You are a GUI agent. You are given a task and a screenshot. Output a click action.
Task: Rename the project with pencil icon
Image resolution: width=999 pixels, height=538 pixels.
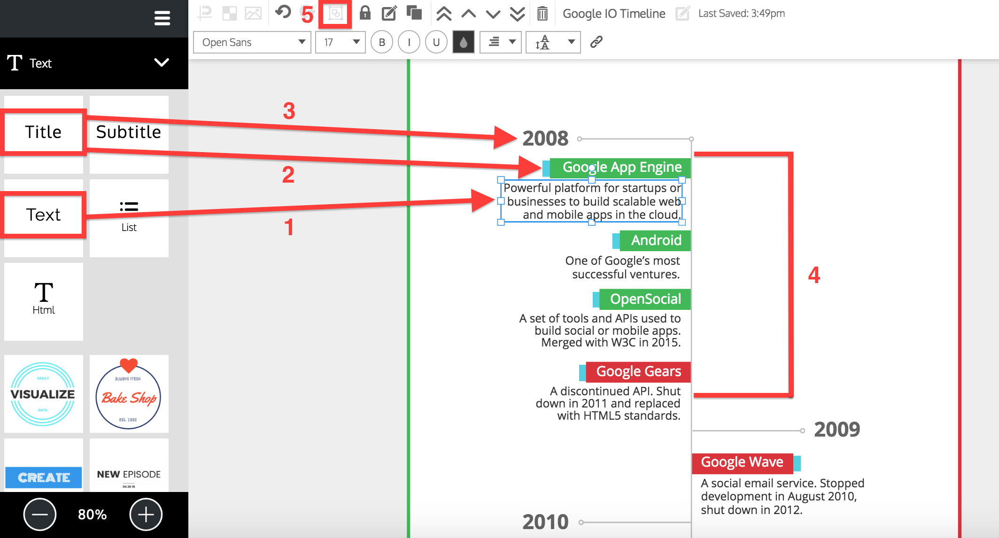[682, 13]
